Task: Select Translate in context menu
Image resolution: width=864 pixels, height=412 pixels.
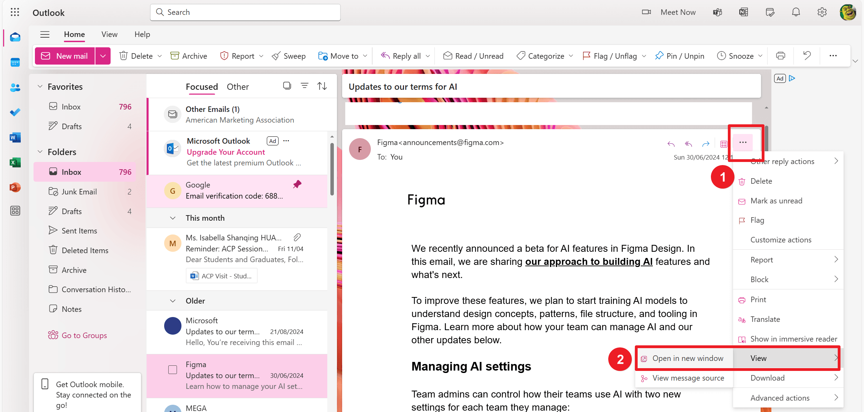Action: (788, 319)
